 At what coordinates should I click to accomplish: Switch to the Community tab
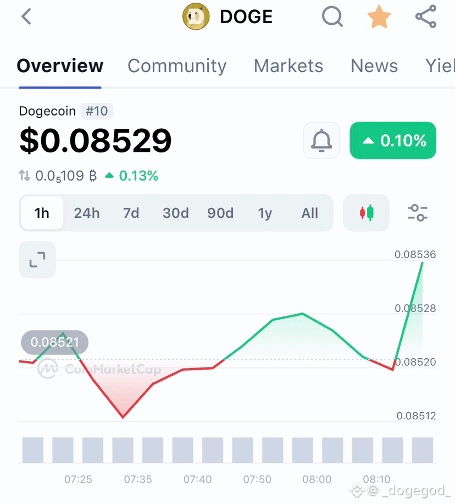(177, 66)
